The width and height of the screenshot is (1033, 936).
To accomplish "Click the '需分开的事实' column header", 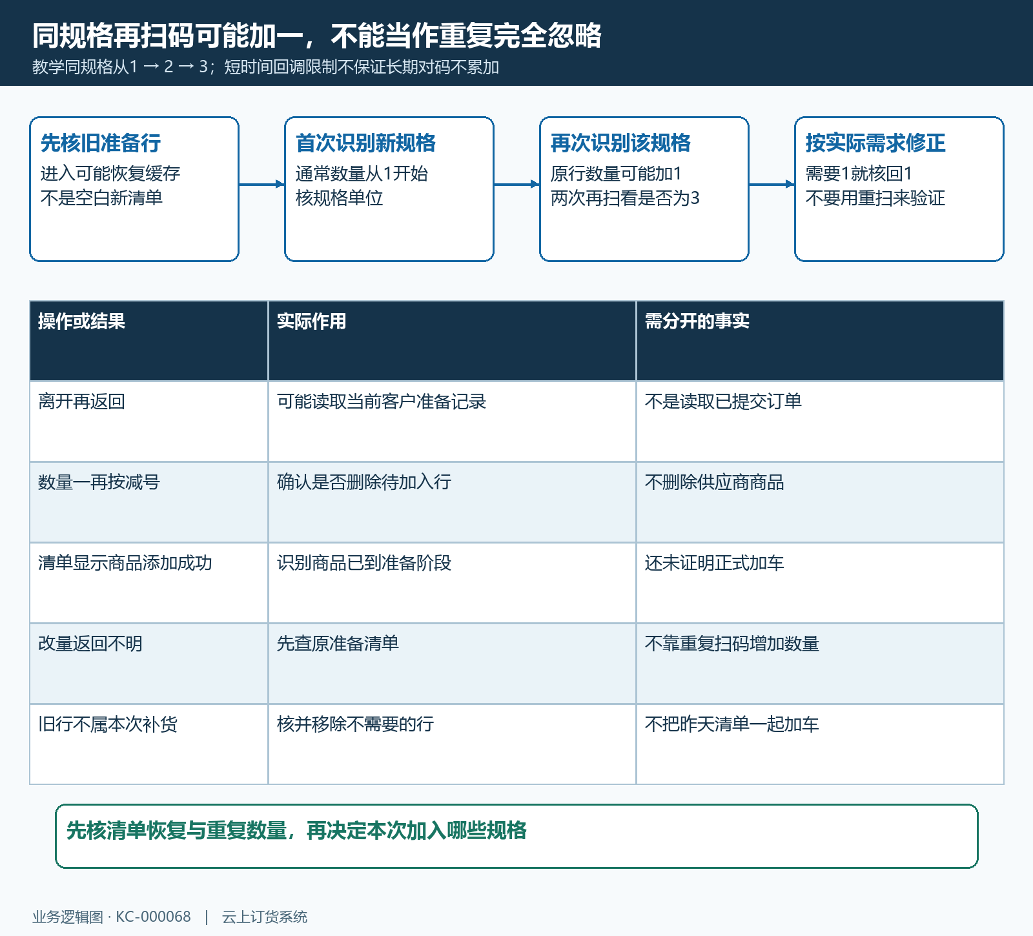I will (820, 341).
